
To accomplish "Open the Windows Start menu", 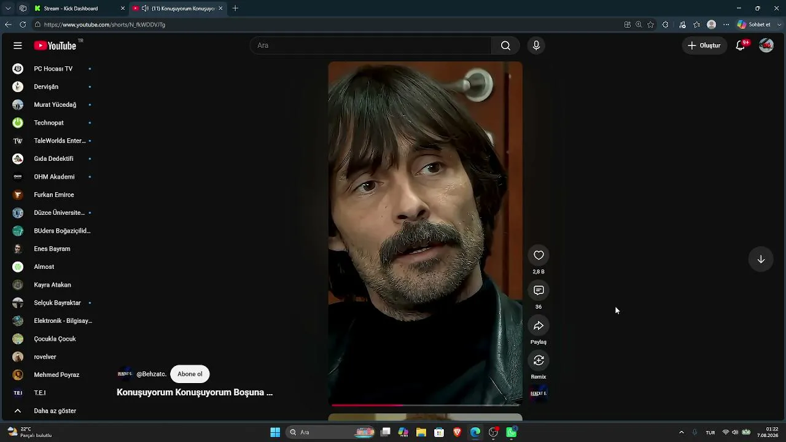I will pyautogui.click(x=275, y=432).
